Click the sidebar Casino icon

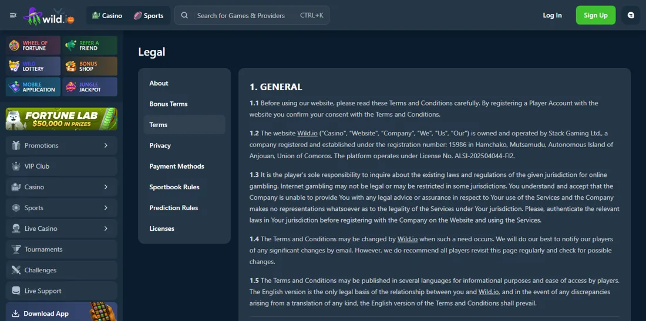tap(16, 187)
